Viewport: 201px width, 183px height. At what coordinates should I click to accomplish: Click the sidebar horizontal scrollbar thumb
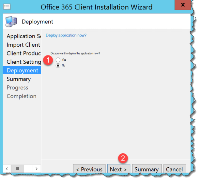17,169
